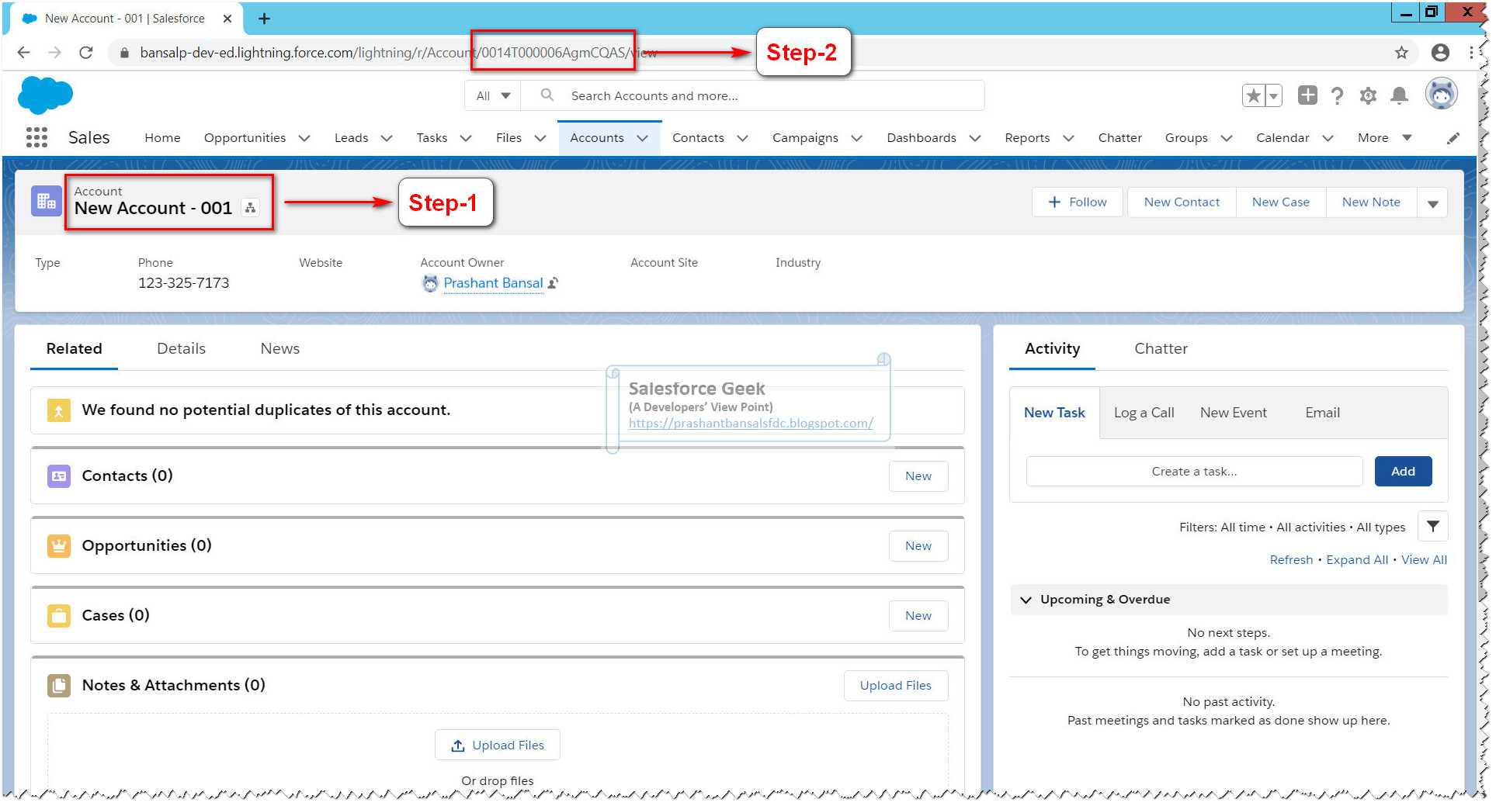Close the New Account - 001 browser tab
This screenshot has height=806, width=1496.
[x=227, y=19]
